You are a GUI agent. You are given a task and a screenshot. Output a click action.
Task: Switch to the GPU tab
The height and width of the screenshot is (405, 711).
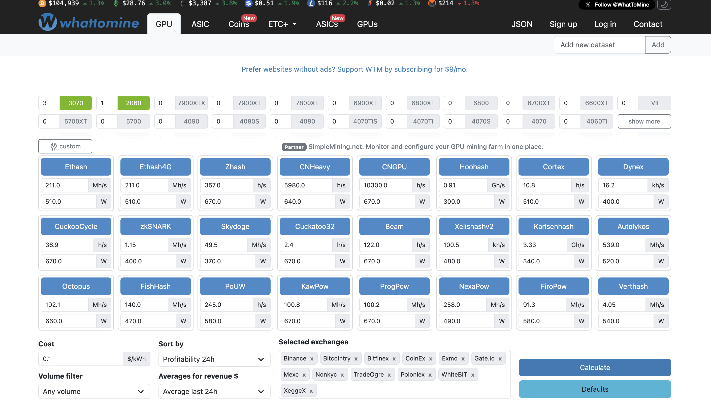pyautogui.click(x=164, y=24)
